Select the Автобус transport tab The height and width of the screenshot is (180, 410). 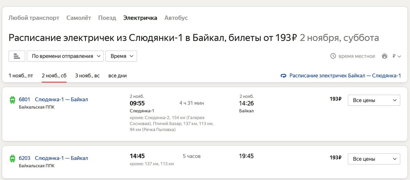point(176,18)
